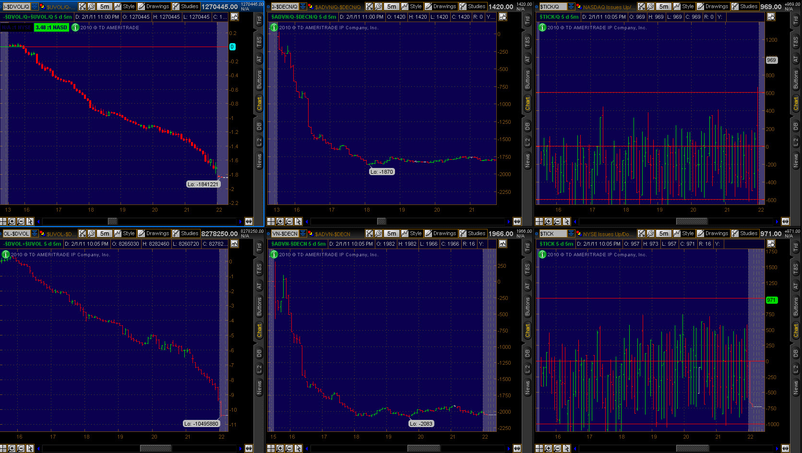Open L2 side tab beside -$DVOL+$UVOL chart
802x453 pixels.
click(x=259, y=369)
